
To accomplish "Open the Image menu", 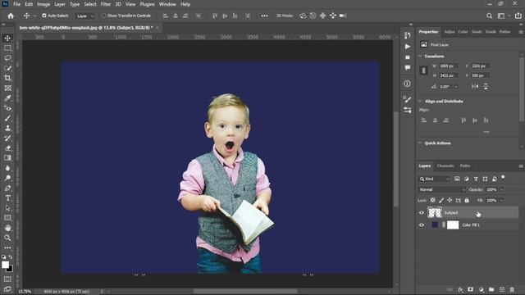I will (43, 4).
